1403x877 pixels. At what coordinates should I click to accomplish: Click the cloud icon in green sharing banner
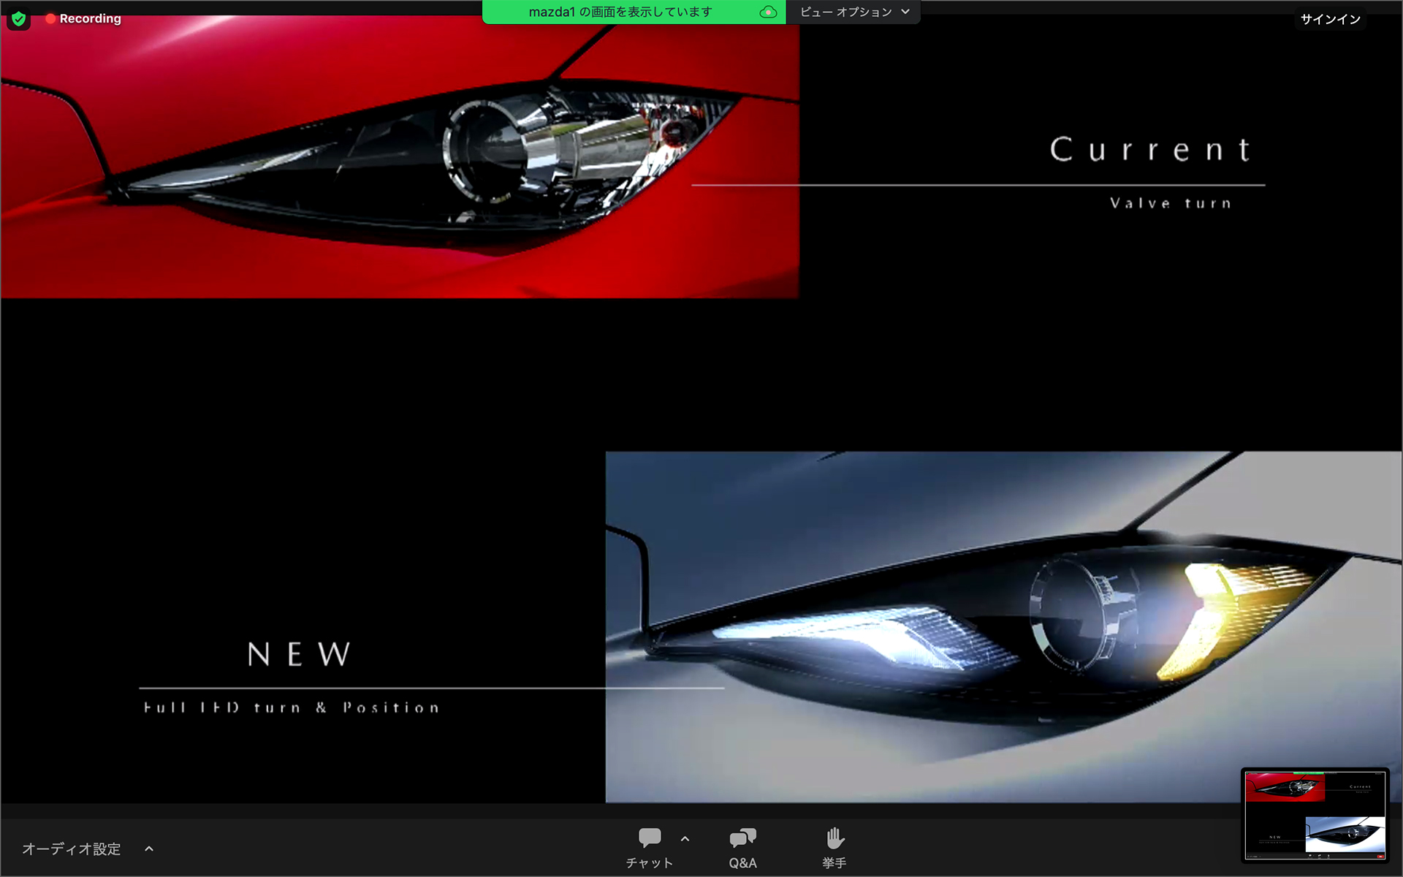(768, 12)
